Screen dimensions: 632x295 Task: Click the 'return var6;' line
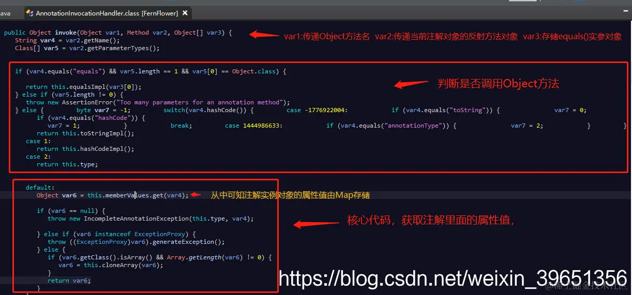[x=69, y=281]
